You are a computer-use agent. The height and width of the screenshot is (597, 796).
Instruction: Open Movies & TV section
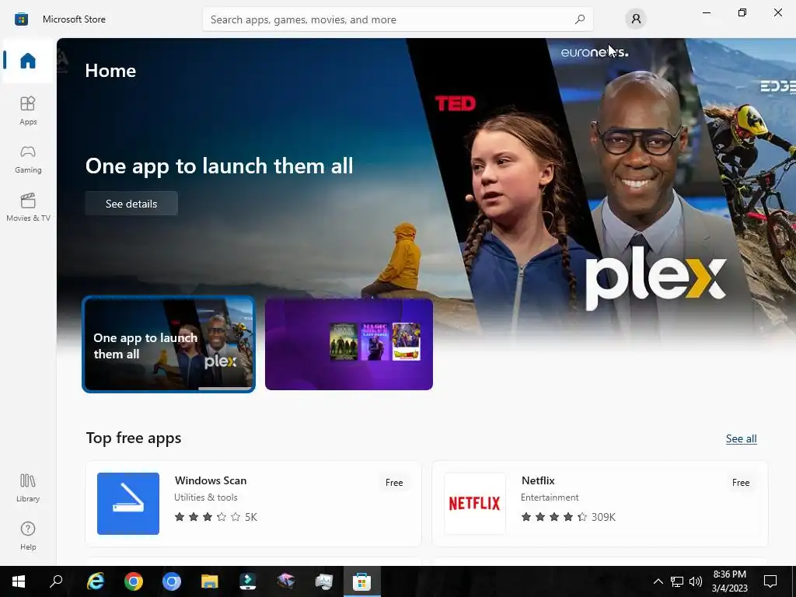28,207
